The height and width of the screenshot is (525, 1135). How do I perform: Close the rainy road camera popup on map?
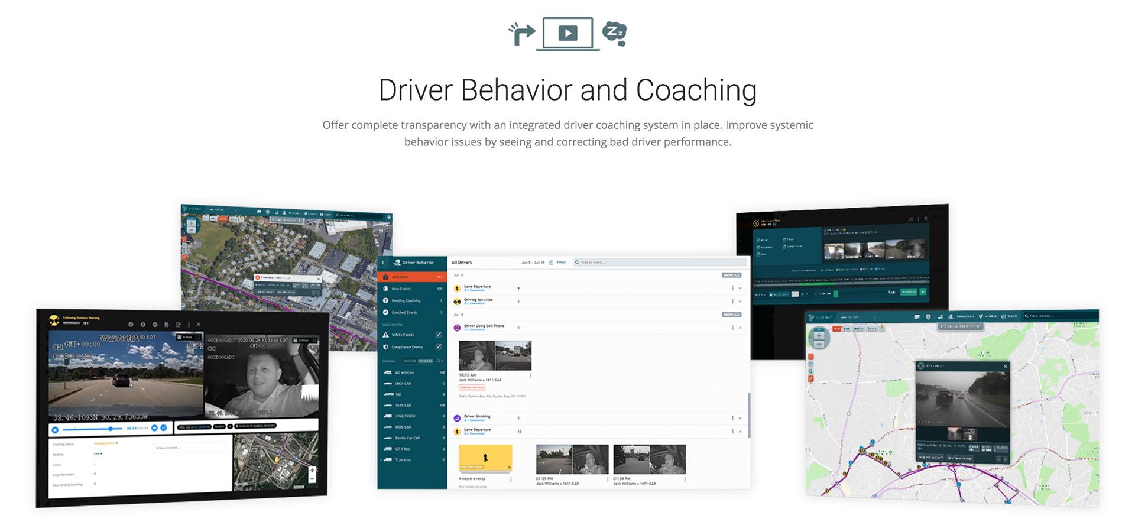[x=1005, y=367]
